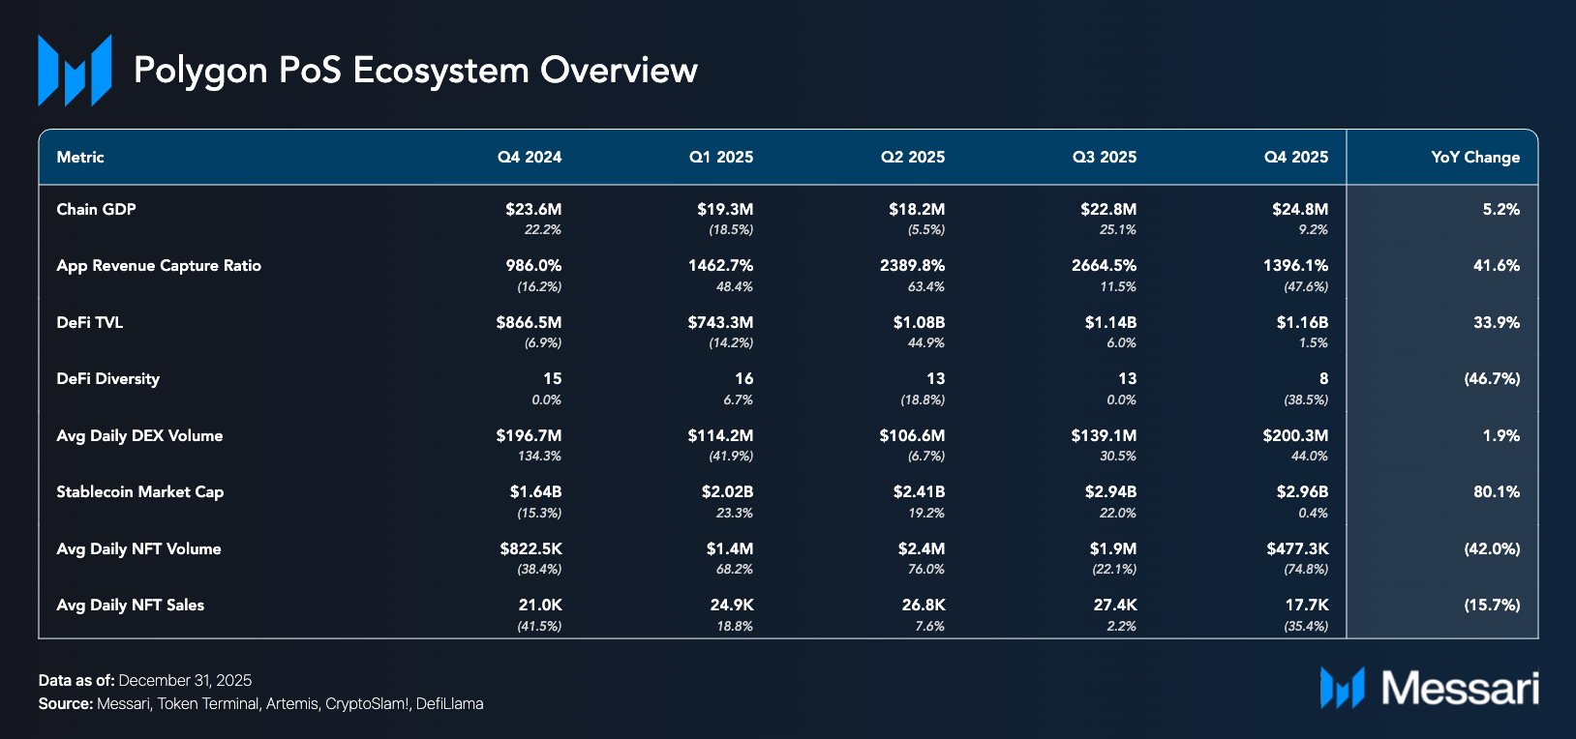This screenshot has height=739, width=1576.
Task: Click the Chain GDP value '$24.8M'
Action: point(1300,209)
